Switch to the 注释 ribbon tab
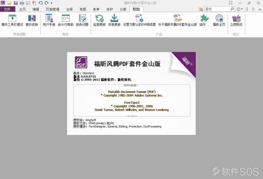 [x=69, y=9]
